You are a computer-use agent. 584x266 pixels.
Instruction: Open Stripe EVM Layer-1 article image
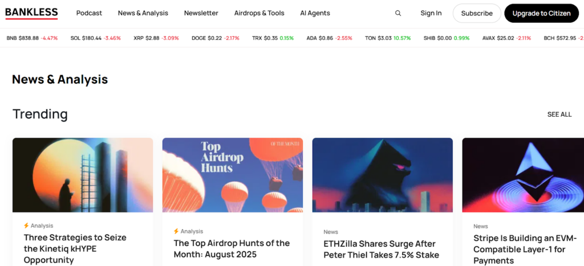523,175
